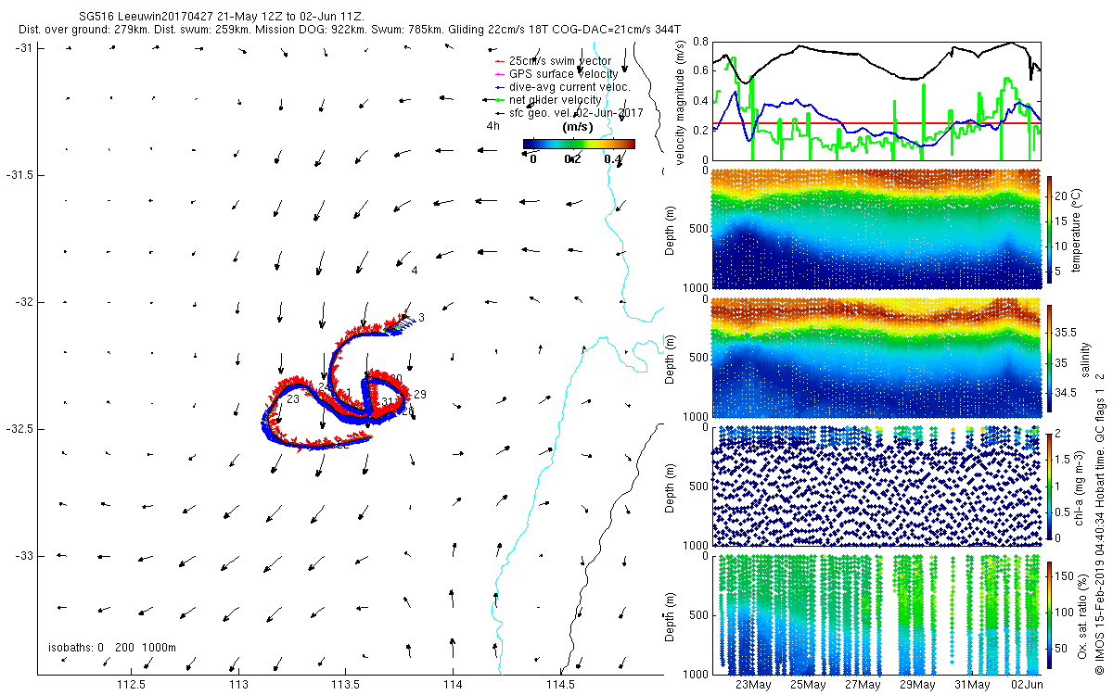
Task: Click the temperature colorbar
Action: click(x=1051, y=228)
